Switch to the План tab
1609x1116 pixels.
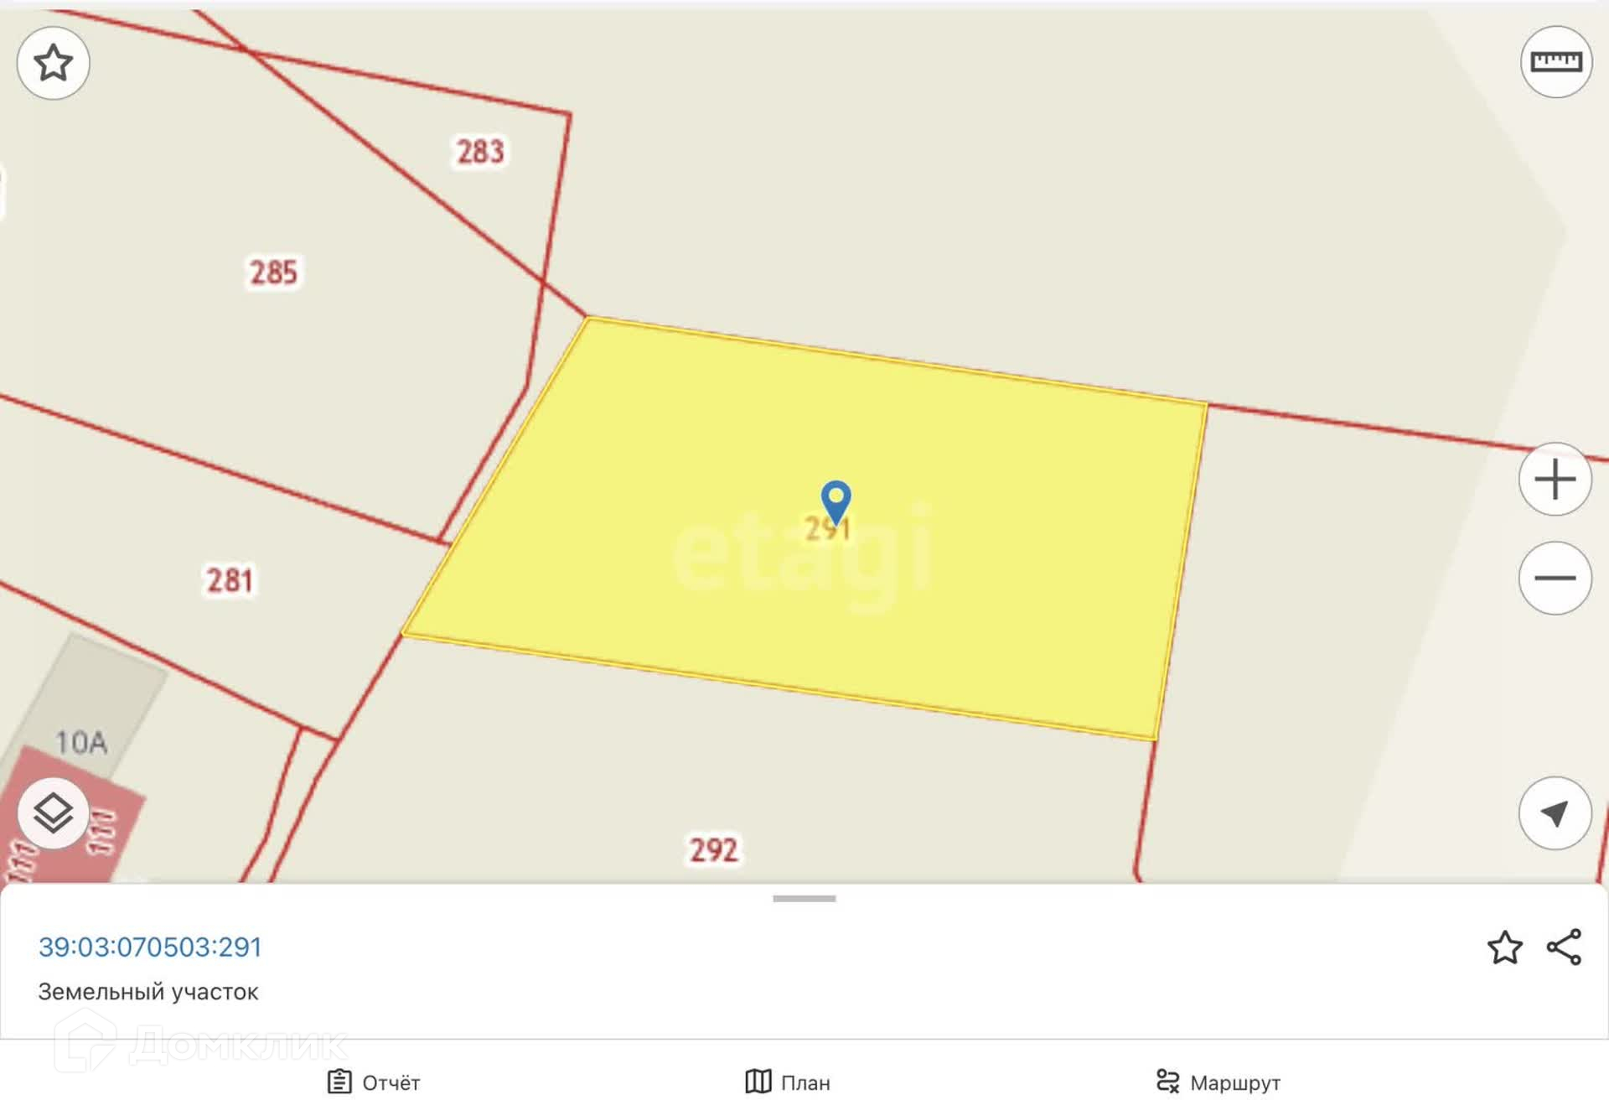tap(788, 1082)
